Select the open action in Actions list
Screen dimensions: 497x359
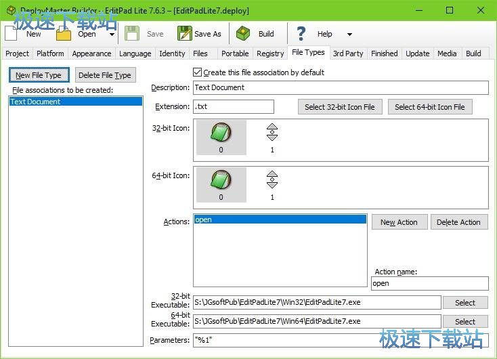click(280, 219)
